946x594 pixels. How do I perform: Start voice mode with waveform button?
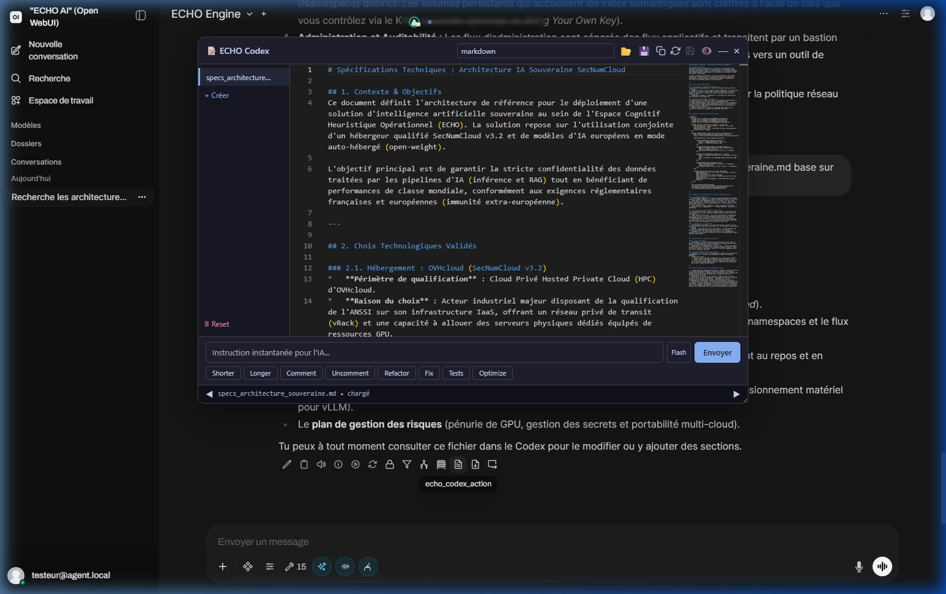(882, 566)
